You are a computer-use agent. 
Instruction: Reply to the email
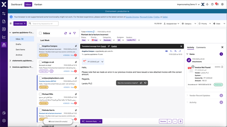tap(171, 51)
